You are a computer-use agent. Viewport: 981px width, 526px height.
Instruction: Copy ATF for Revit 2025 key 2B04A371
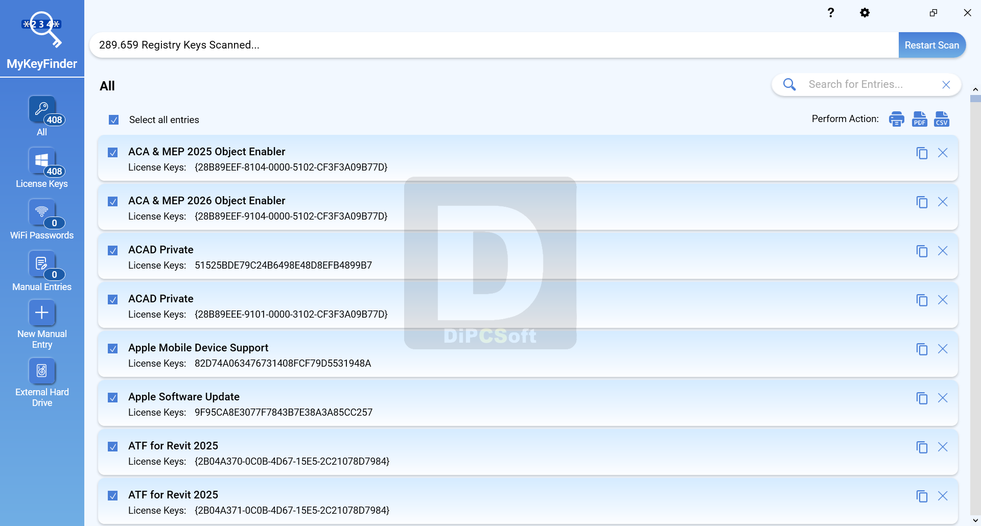coord(922,496)
